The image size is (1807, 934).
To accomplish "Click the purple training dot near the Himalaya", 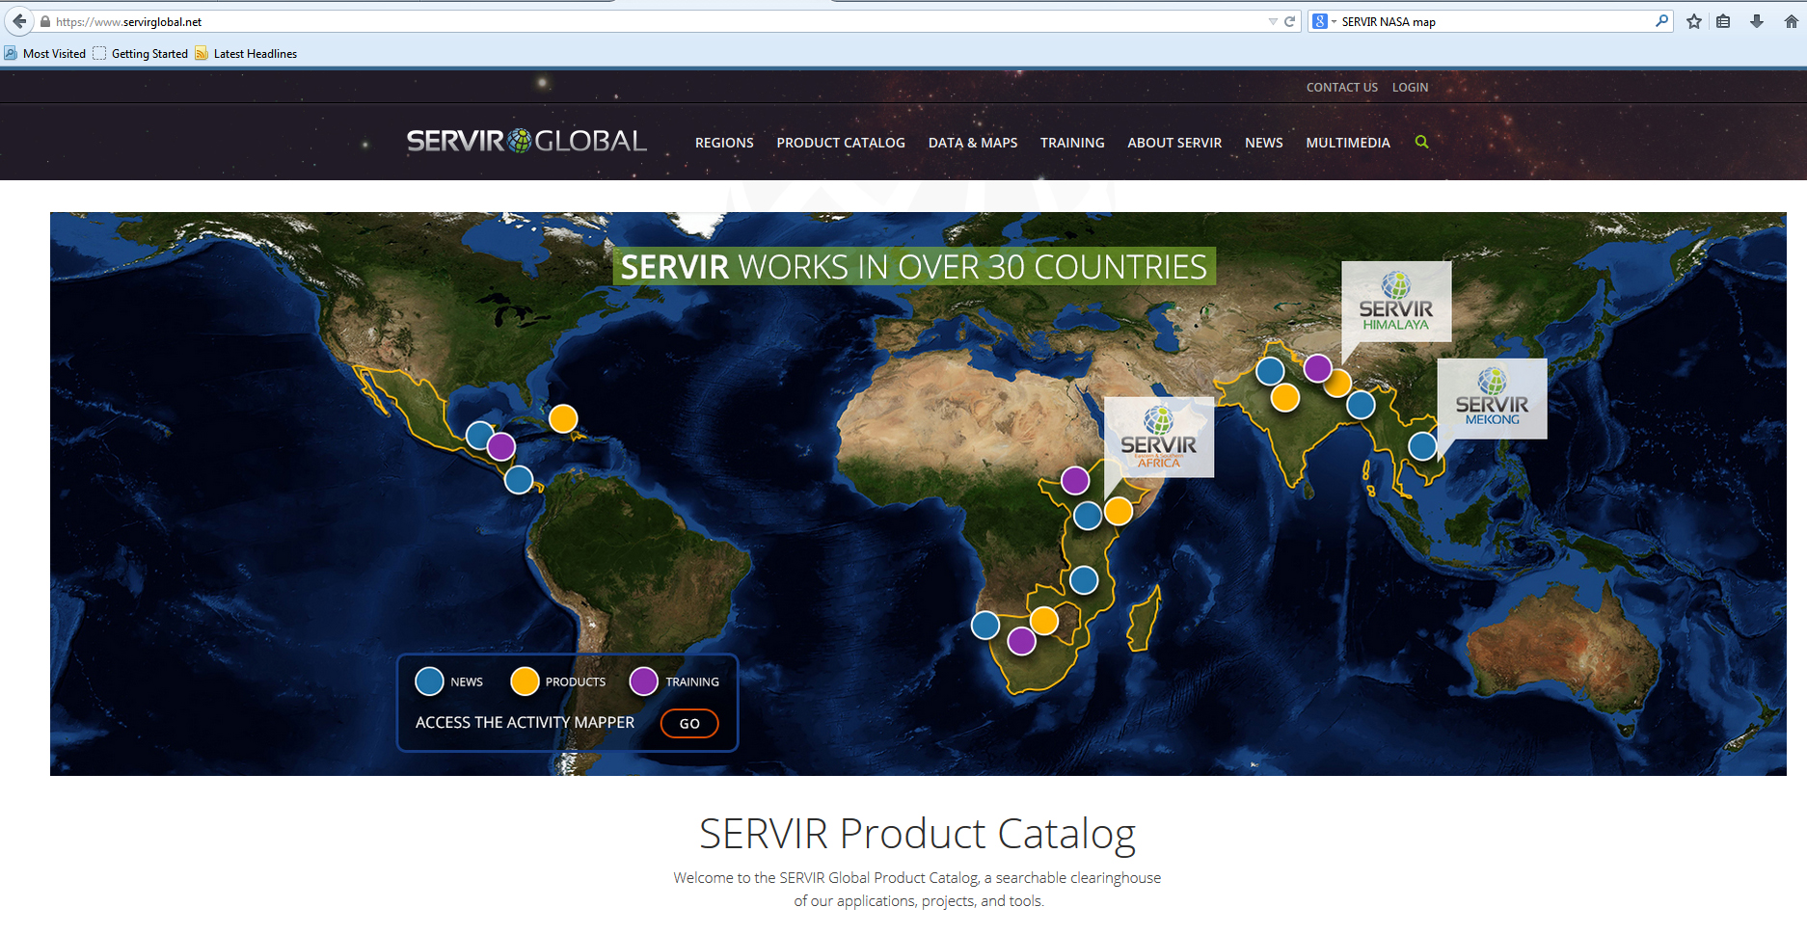I will 1317,367.
